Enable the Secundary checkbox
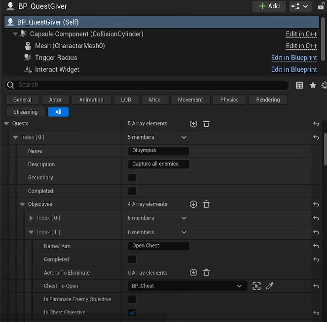The image size is (327, 322). tap(132, 178)
